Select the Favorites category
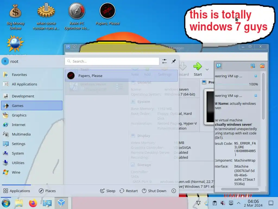Screen dimensions: 278x209 pyautogui.click(x=32, y=75)
